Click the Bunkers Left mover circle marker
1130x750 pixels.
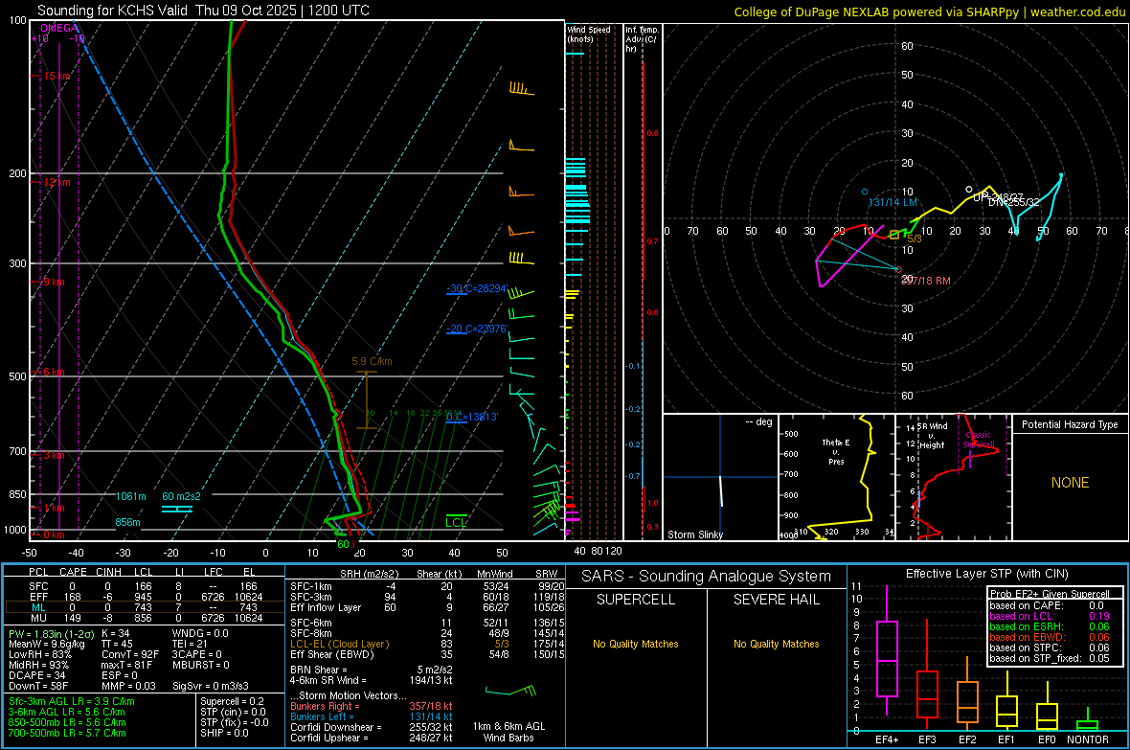pos(865,192)
